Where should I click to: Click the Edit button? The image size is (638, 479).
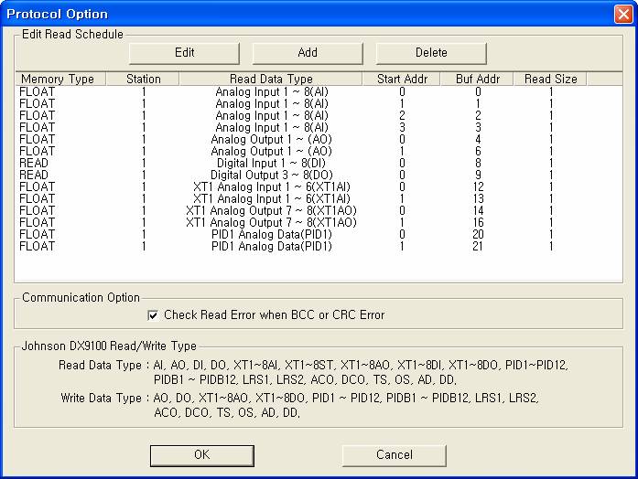184,52
